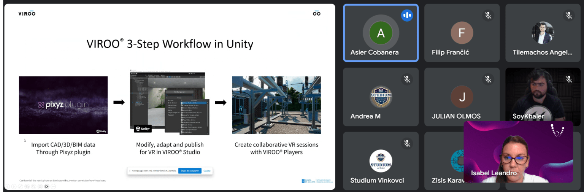Open the see-all-slides grid view icon
The image size is (584, 192).
27,187
